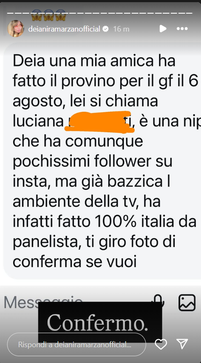Image resolution: width=201 pixels, height=363 pixels.
Task: Tap the "Messaggio" placeholder text
Action: coord(43,302)
